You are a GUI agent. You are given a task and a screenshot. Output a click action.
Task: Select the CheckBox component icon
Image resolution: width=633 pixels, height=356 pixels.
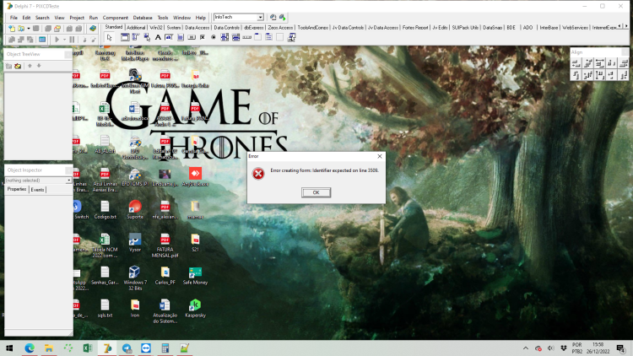pyautogui.click(x=203, y=37)
